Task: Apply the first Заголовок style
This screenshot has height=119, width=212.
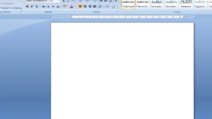Action: pyautogui.click(x=157, y=4)
